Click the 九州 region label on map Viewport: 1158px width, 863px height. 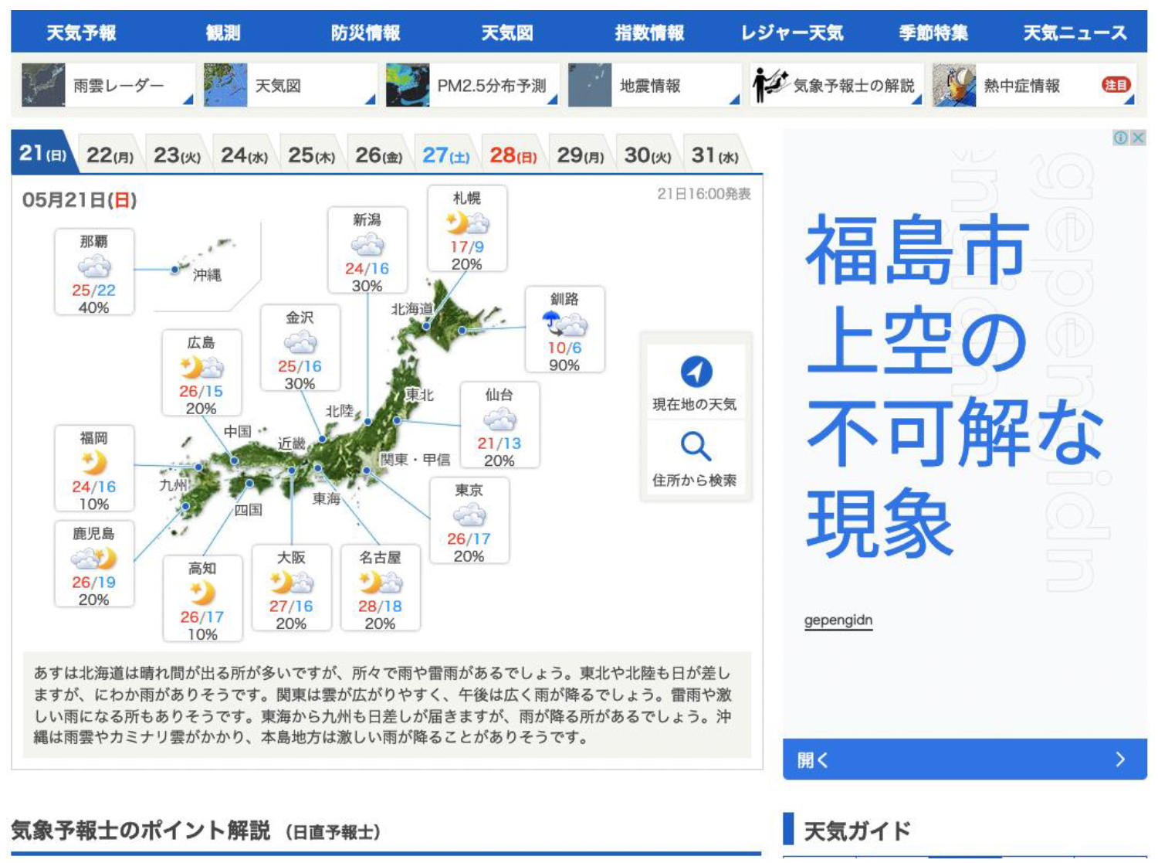[x=173, y=485]
